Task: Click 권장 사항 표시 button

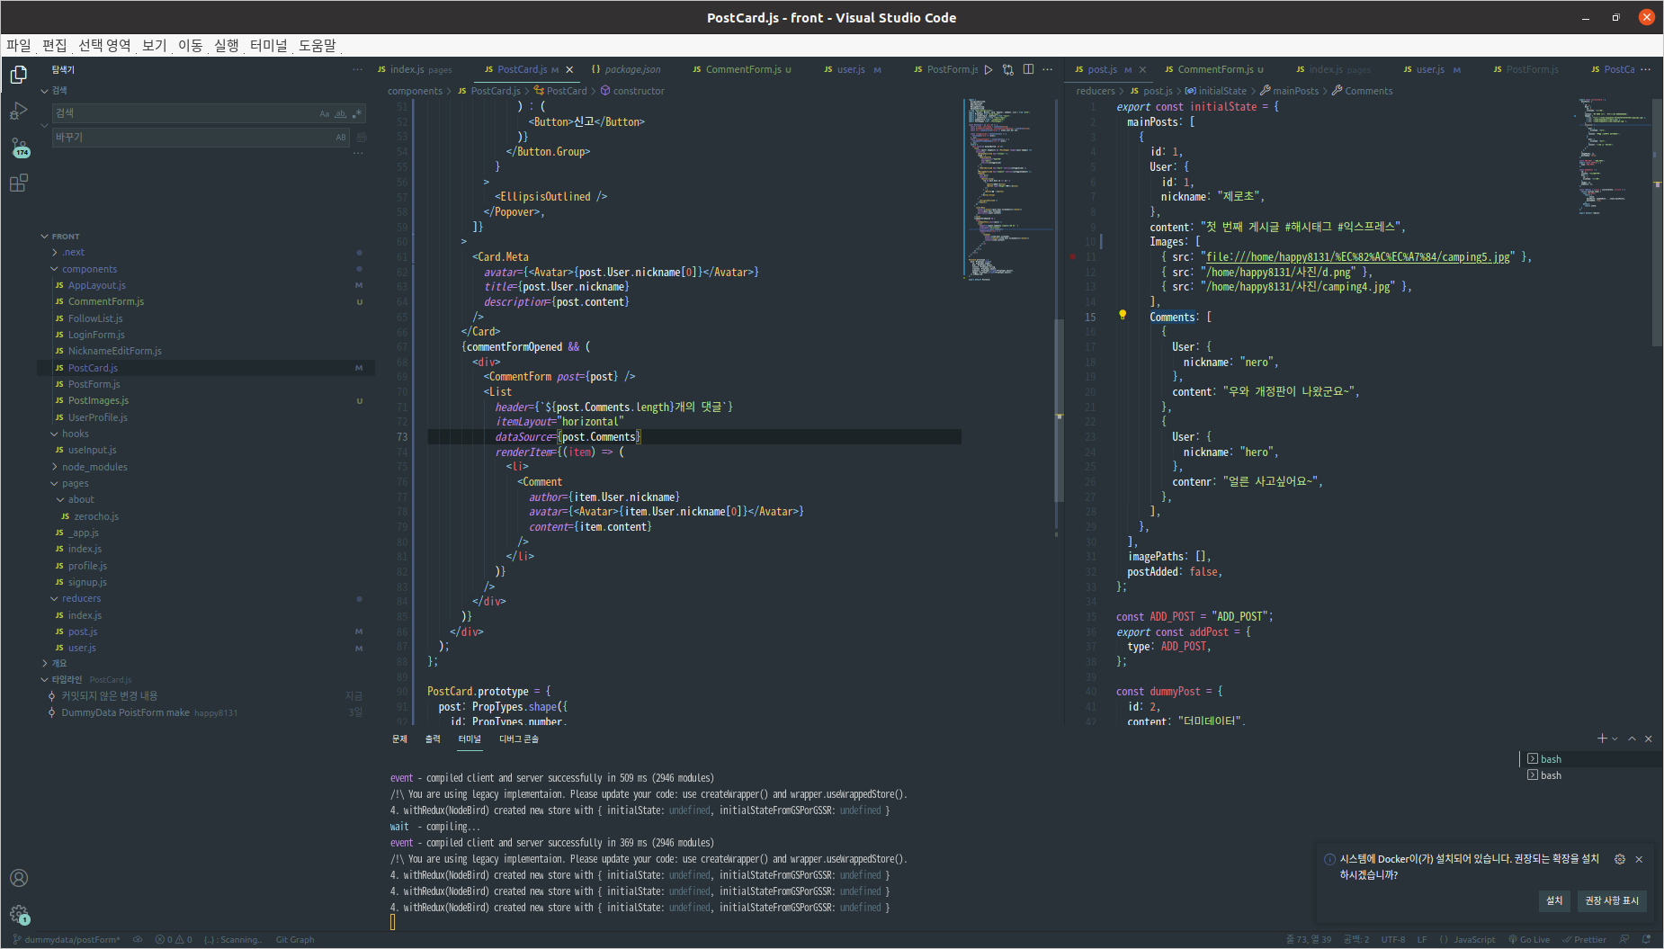Action: 1612,900
